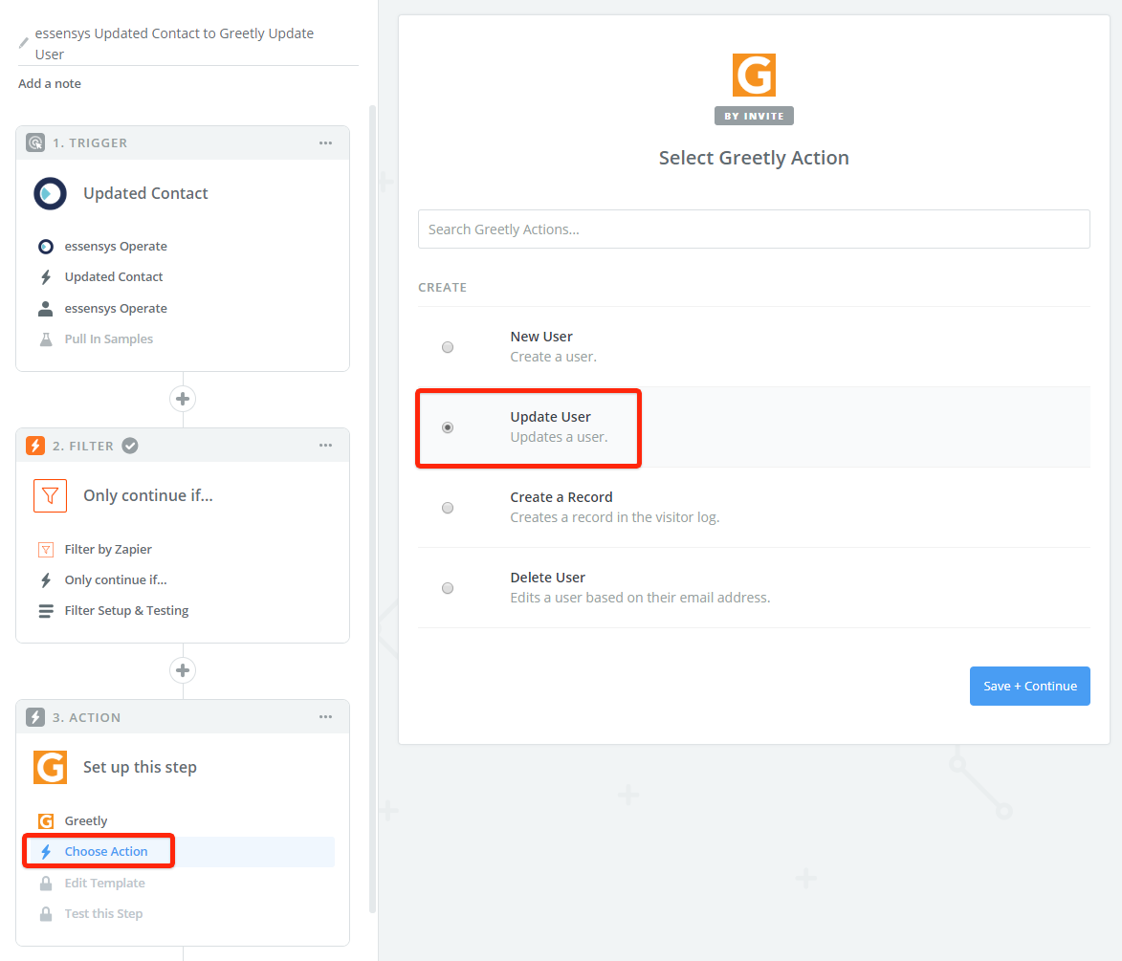Screen dimensions: 1122x961
Task: Click the Zap title essensys Updated Contact to Greetly
Action: point(175,44)
